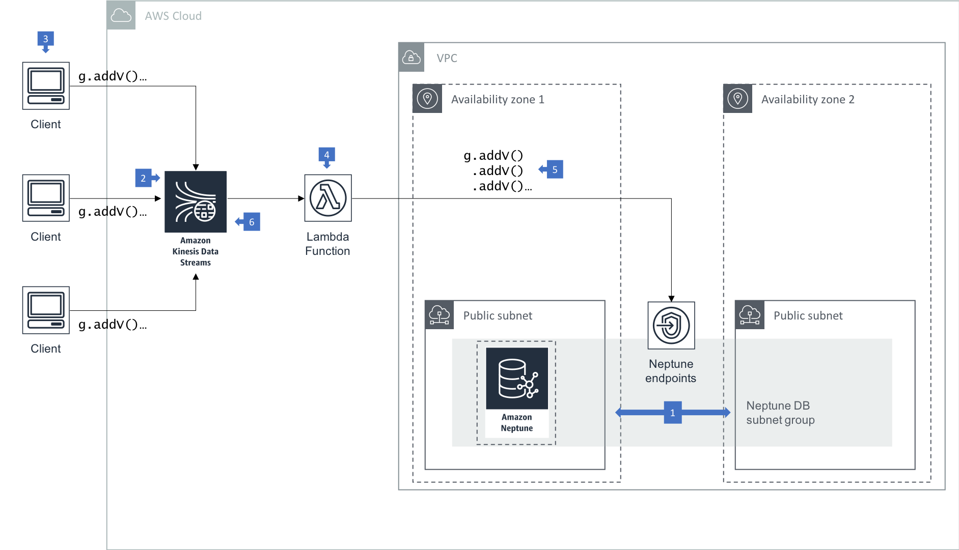Select the Neptune endpoints shield icon
Viewport: 959px width, 550px height.
[671, 326]
